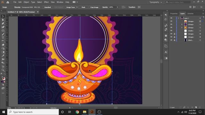Screen dimensions: 205x115
Task: Click the horizontal scrollbar thumb
Action: point(116,108)
